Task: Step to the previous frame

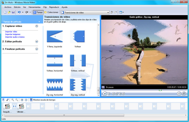Action: [117, 94]
